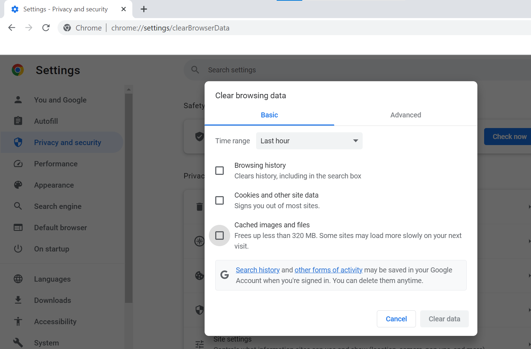Click the Downloads arrow icon
This screenshot has width=531, height=349.
point(18,300)
